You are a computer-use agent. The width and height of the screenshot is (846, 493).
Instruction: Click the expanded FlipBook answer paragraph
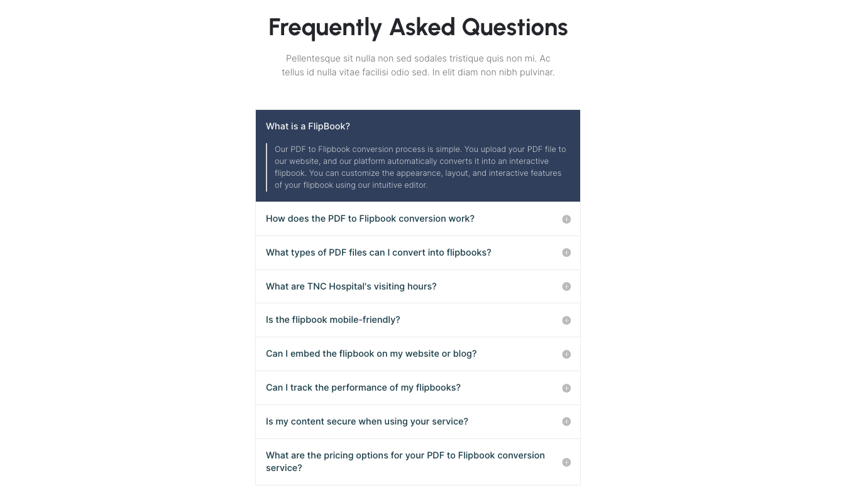420,167
